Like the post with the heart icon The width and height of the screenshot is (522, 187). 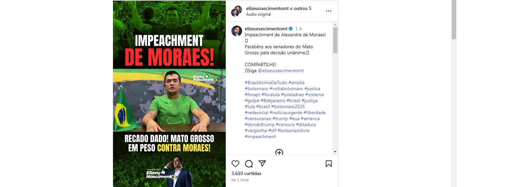click(235, 164)
